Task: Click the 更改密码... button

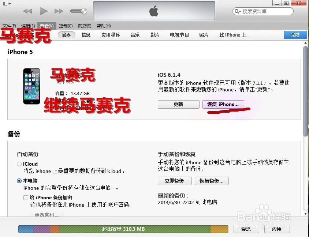Action: click(47, 214)
